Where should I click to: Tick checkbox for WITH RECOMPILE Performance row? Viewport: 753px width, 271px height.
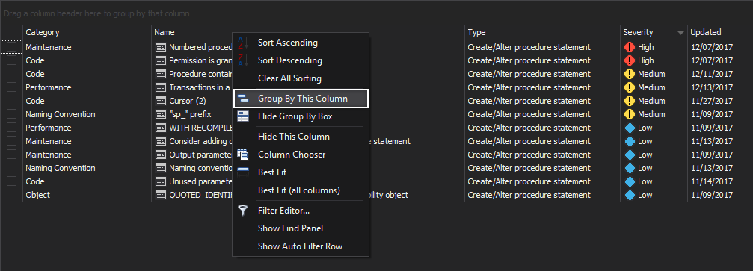coord(11,128)
